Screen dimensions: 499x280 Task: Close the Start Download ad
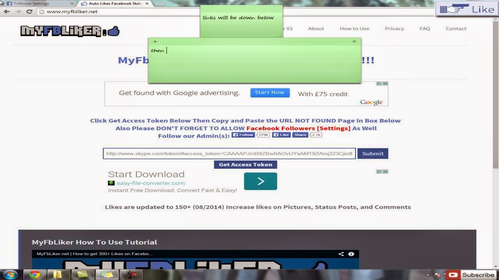(385, 171)
